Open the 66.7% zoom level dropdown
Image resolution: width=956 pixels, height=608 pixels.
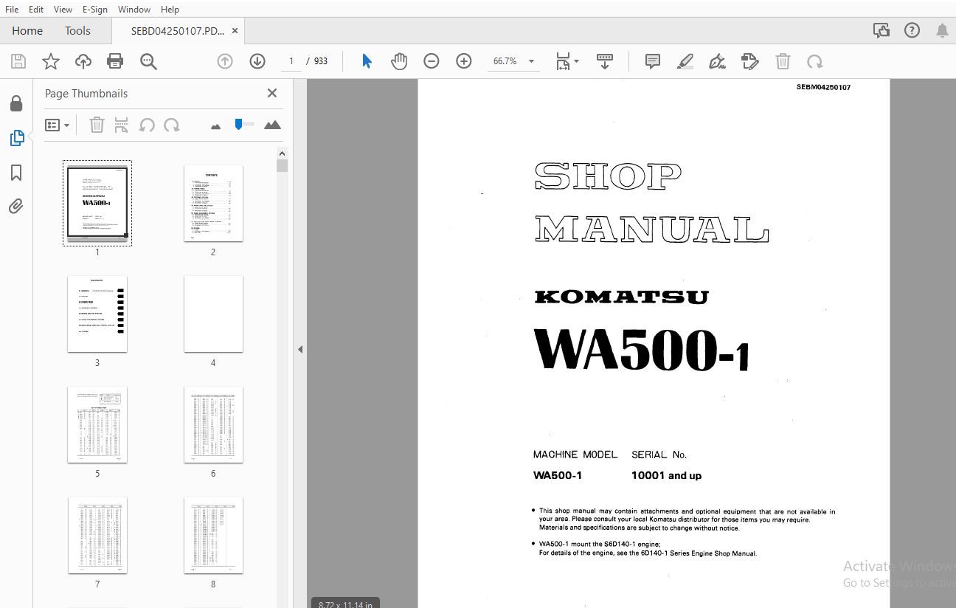pos(513,61)
